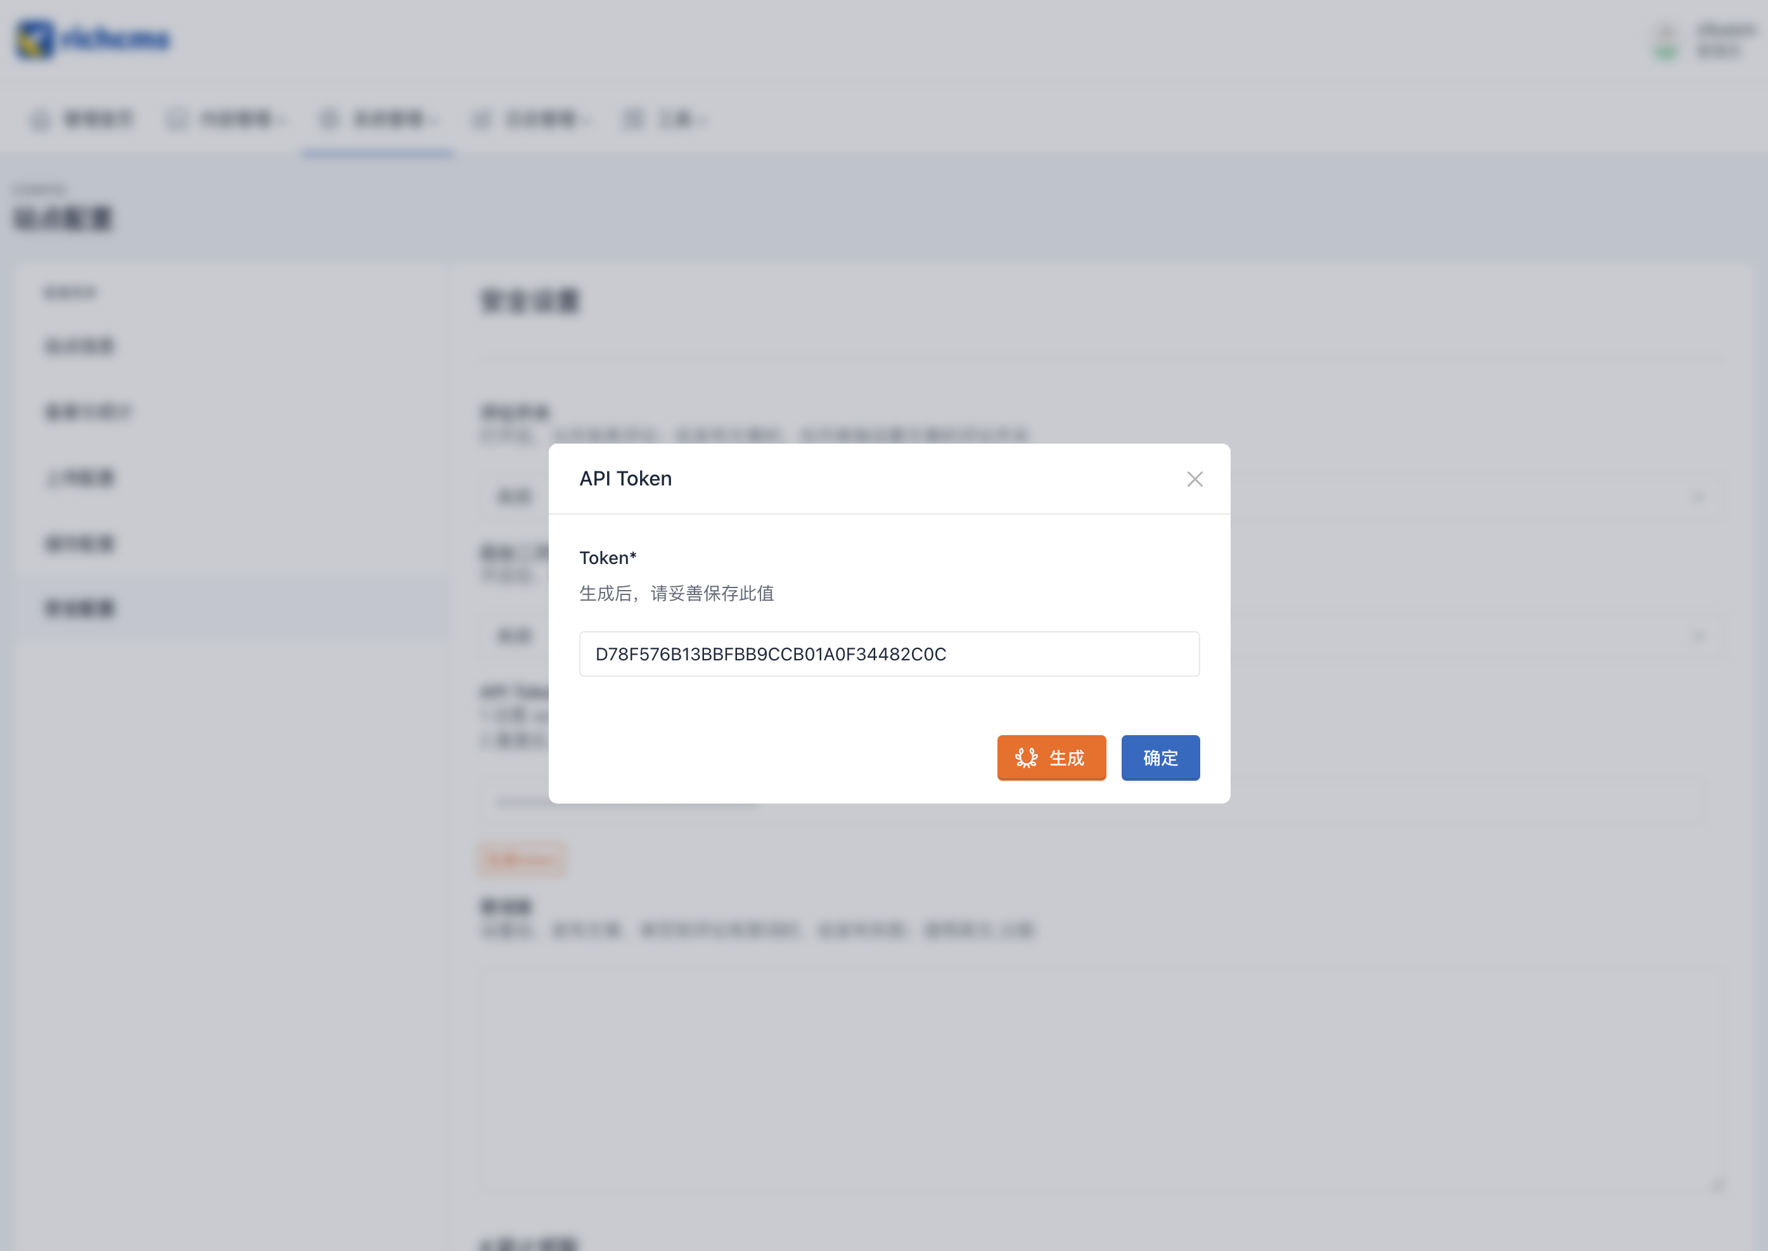Image resolution: width=1768 pixels, height=1251 pixels.
Task: Confirm the token with 确定 button
Action: tap(1160, 758)
